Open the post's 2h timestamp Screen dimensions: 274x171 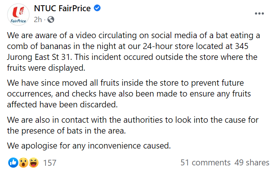coord(38,19)
